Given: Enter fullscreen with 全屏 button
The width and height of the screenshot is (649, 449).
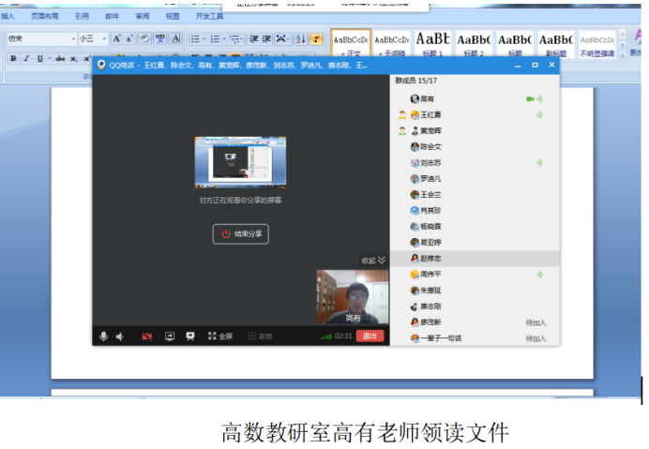Looking at the screenshot, I should (220, 336).
